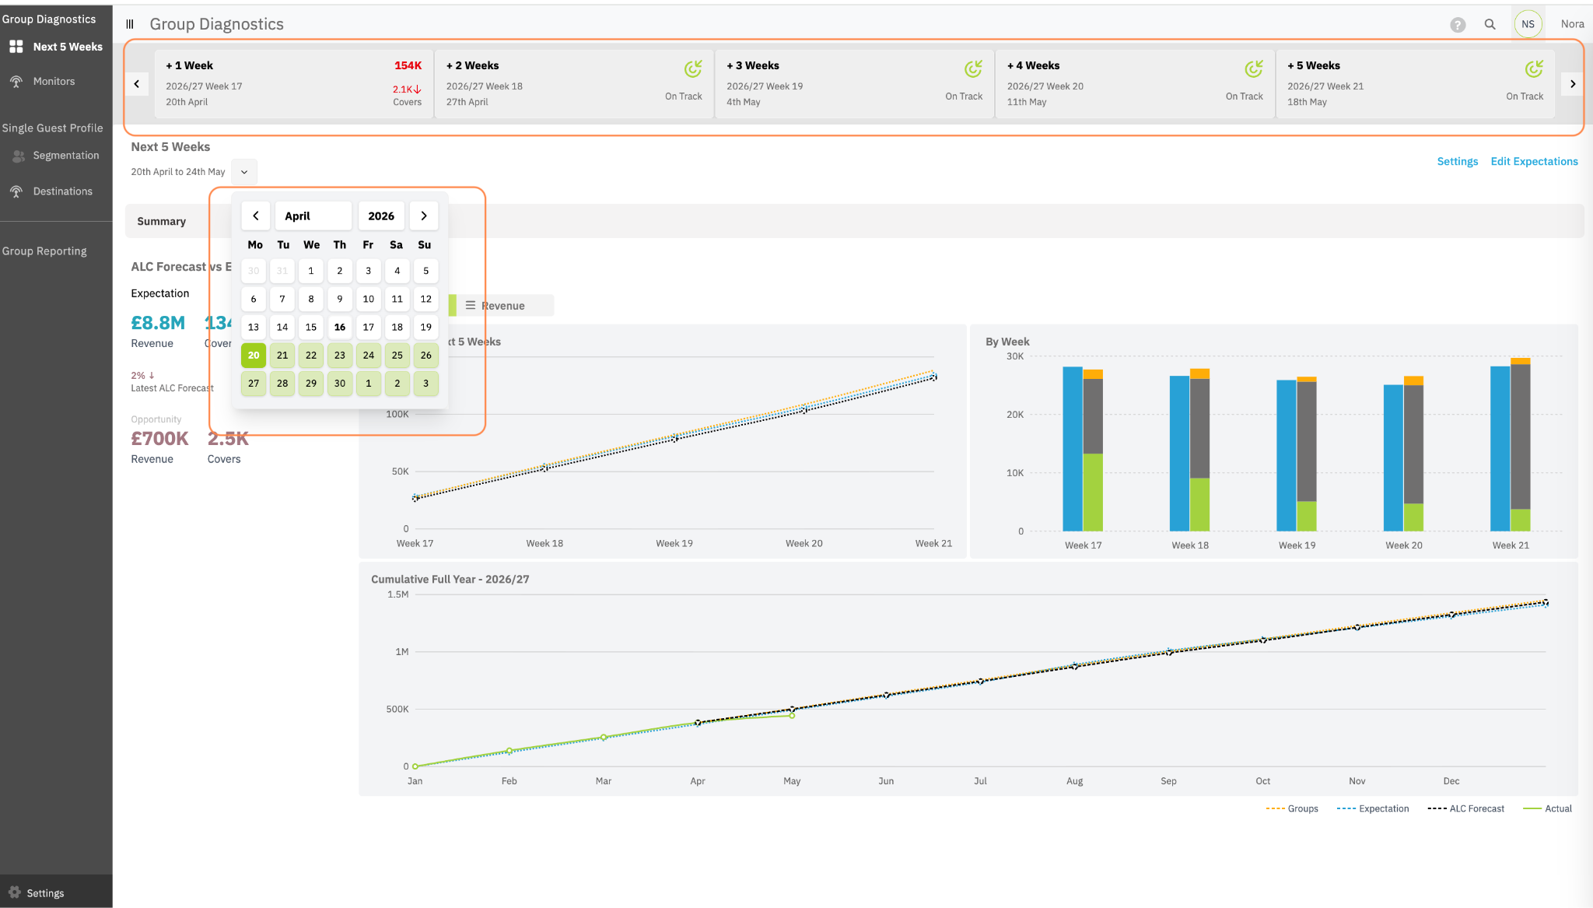This screenshot has width=1593, height=908.
Task: Open Destinations in the sidebar
Action: 62,191
